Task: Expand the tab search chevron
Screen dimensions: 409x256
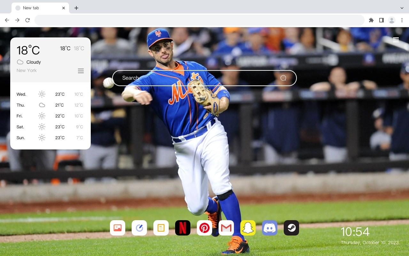Action: (402, 8)
